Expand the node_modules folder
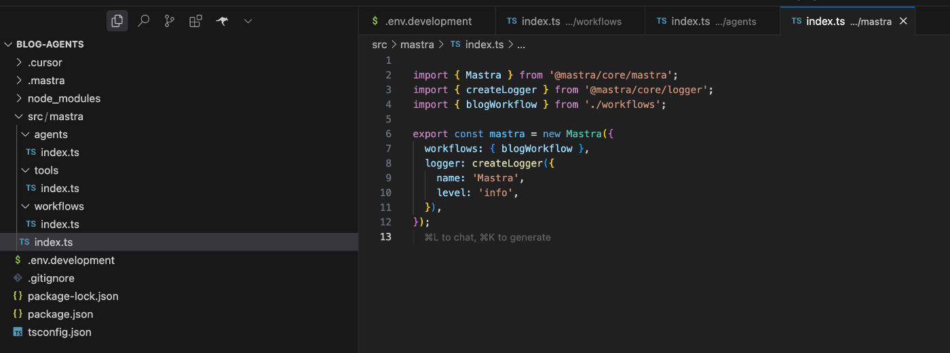 [x=179, y=98]
